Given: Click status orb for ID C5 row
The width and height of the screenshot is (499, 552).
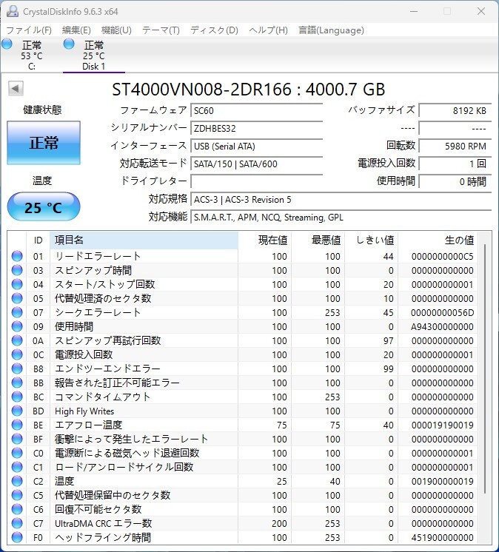Looking at the screenshot, I should pos(17,495).
